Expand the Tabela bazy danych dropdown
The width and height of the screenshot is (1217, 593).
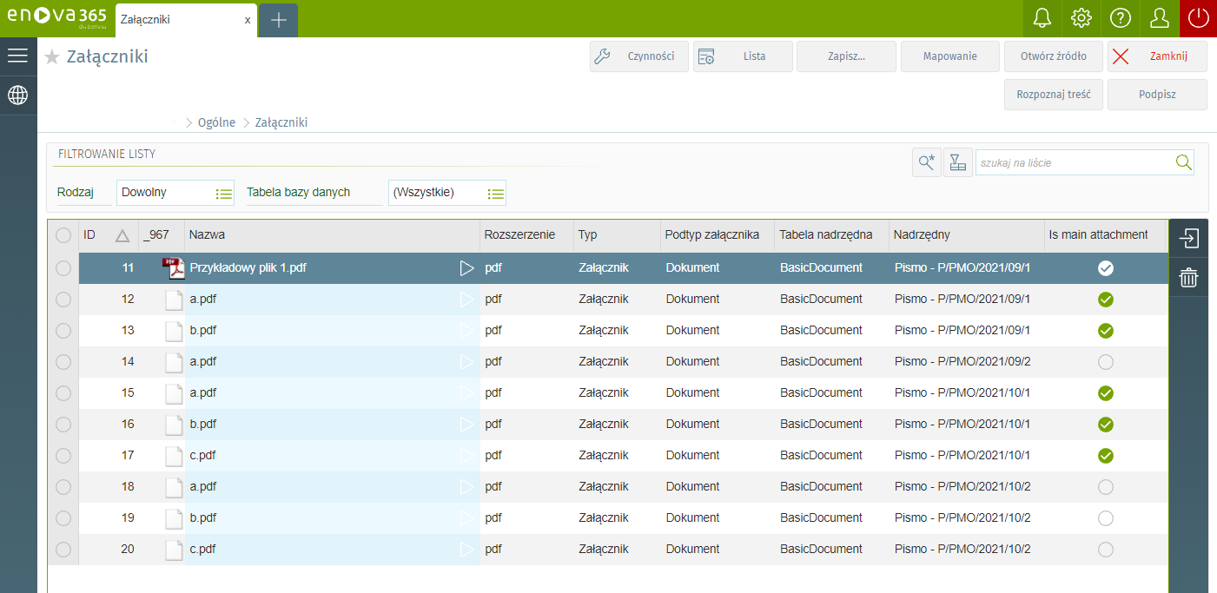pos(495,193)
